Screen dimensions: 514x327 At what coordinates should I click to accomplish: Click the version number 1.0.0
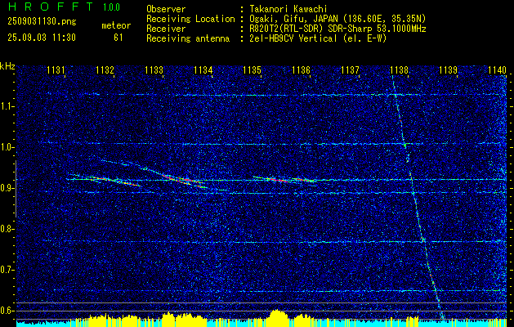111,7
